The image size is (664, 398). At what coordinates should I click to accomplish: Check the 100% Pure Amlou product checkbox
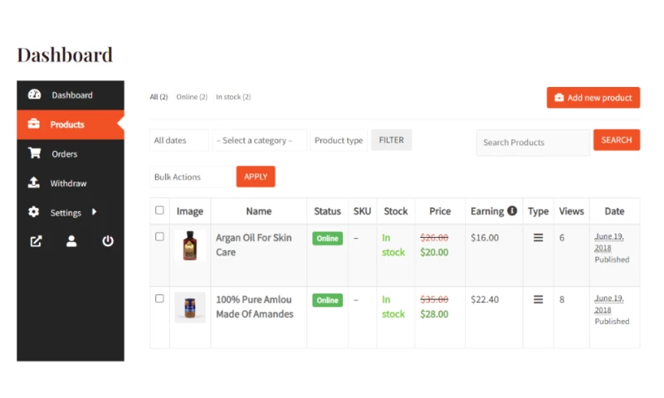[159, 298]
